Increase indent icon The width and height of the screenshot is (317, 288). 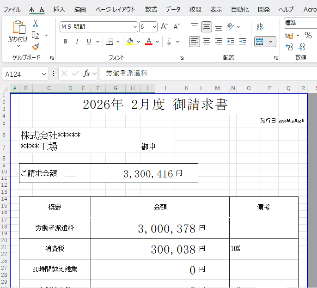pyautogui.click(x=243, y=42)
